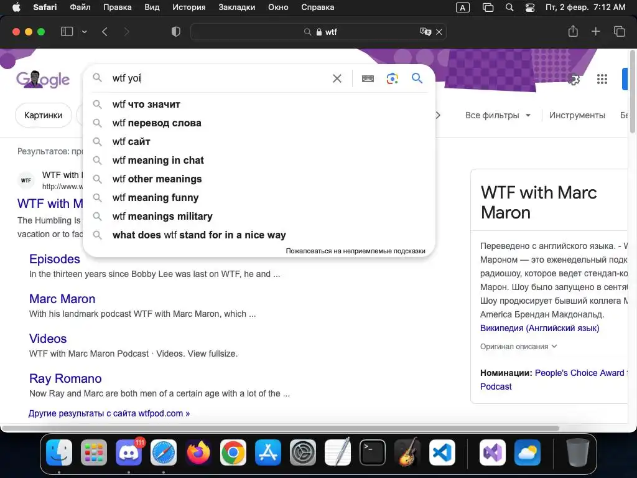Click the horizontal page scrollbar
Screen dimensions: 637x478
coord(281,428)
